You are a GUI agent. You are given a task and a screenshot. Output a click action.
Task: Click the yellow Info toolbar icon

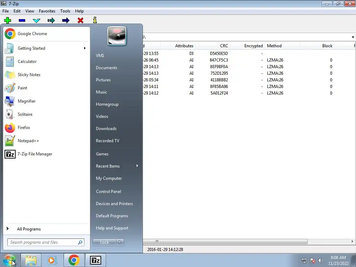(95, 20)
